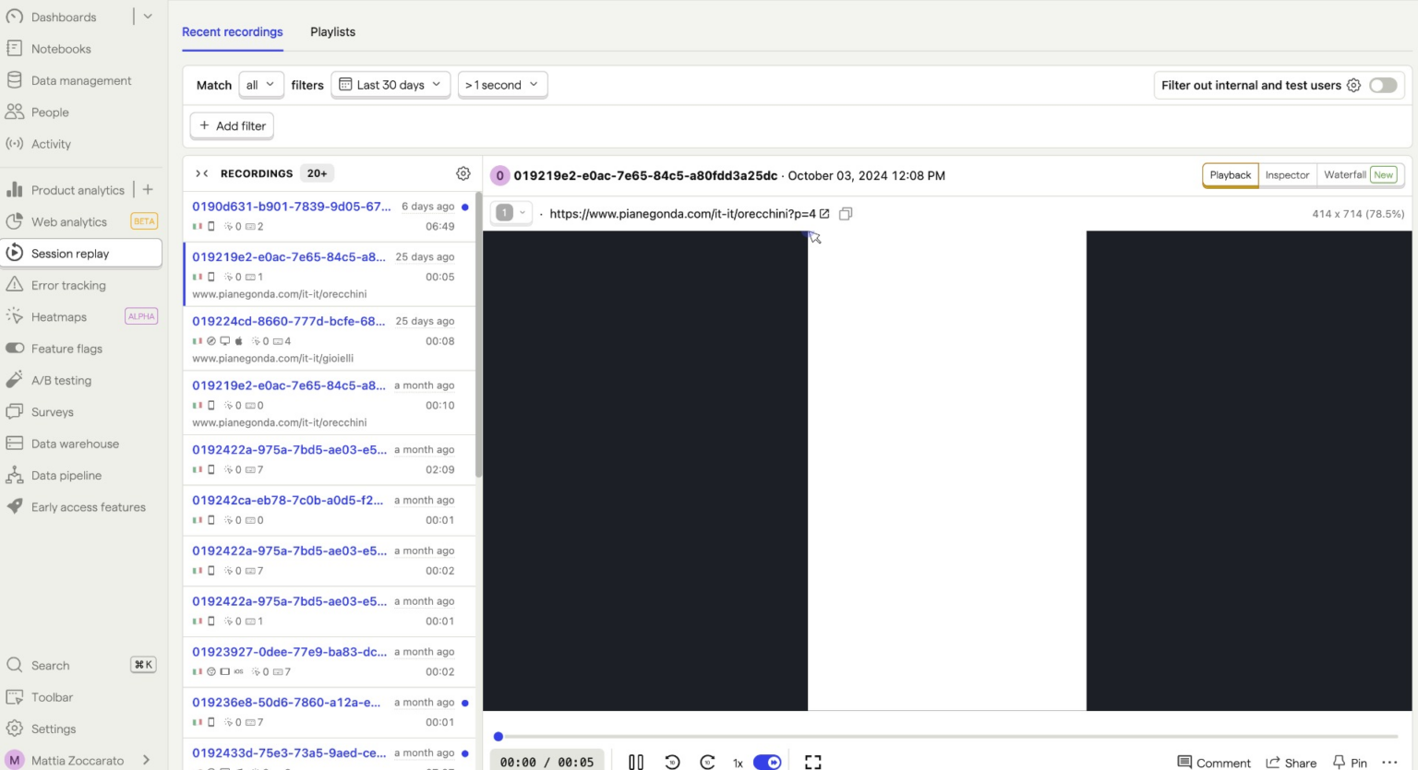
Task: Click the playback seek bar
Action: point(948,737)
